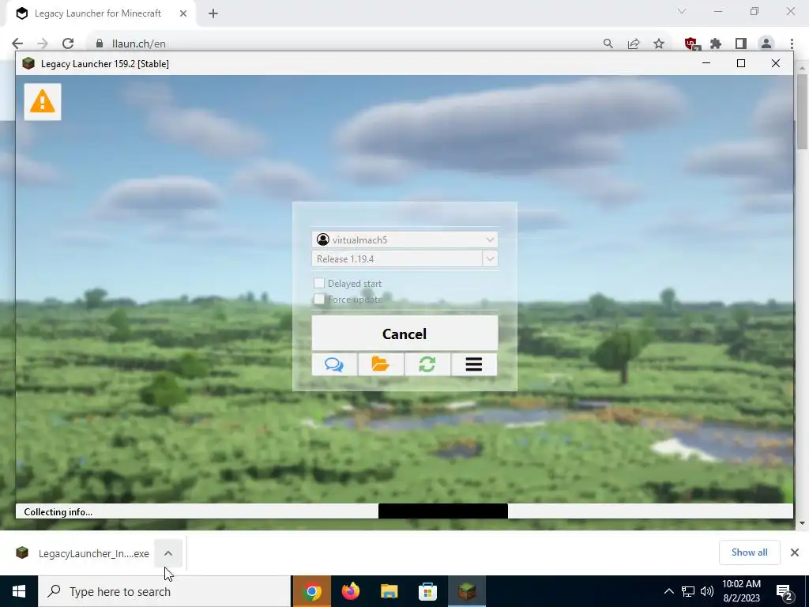The image size is (809, 607).
Task: Open Chrome's tab search chevron
Action: click(x=682, y=11)
